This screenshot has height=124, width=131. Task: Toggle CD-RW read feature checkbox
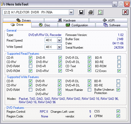pos(30,62)
